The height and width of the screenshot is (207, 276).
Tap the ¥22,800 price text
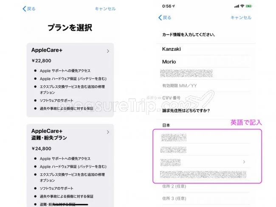pos(41,61)
